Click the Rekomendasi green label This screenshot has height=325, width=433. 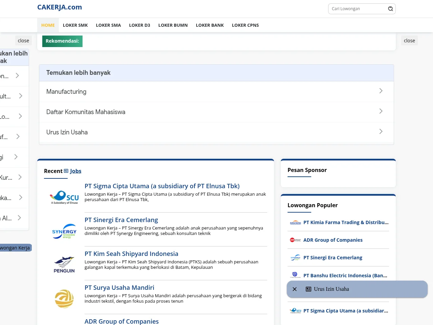(62, 41)
